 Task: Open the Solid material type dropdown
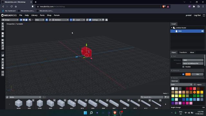(x=181, y=84)
